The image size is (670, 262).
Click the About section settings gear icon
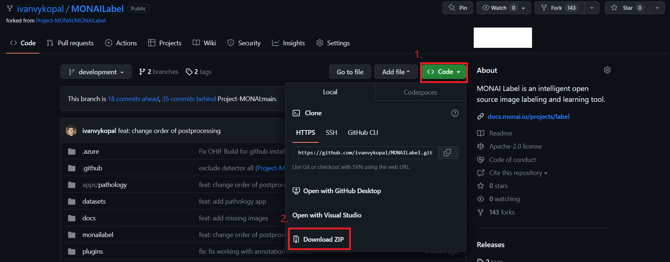pos(607,70)
